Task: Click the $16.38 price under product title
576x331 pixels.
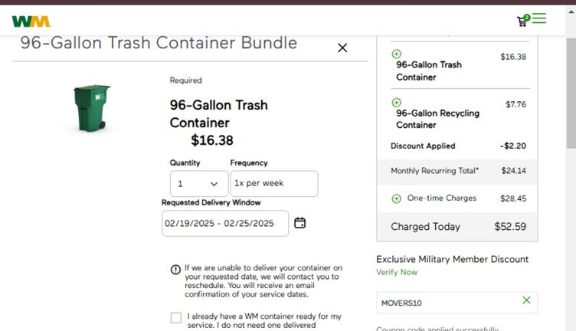Action: [x=212, y=140]
